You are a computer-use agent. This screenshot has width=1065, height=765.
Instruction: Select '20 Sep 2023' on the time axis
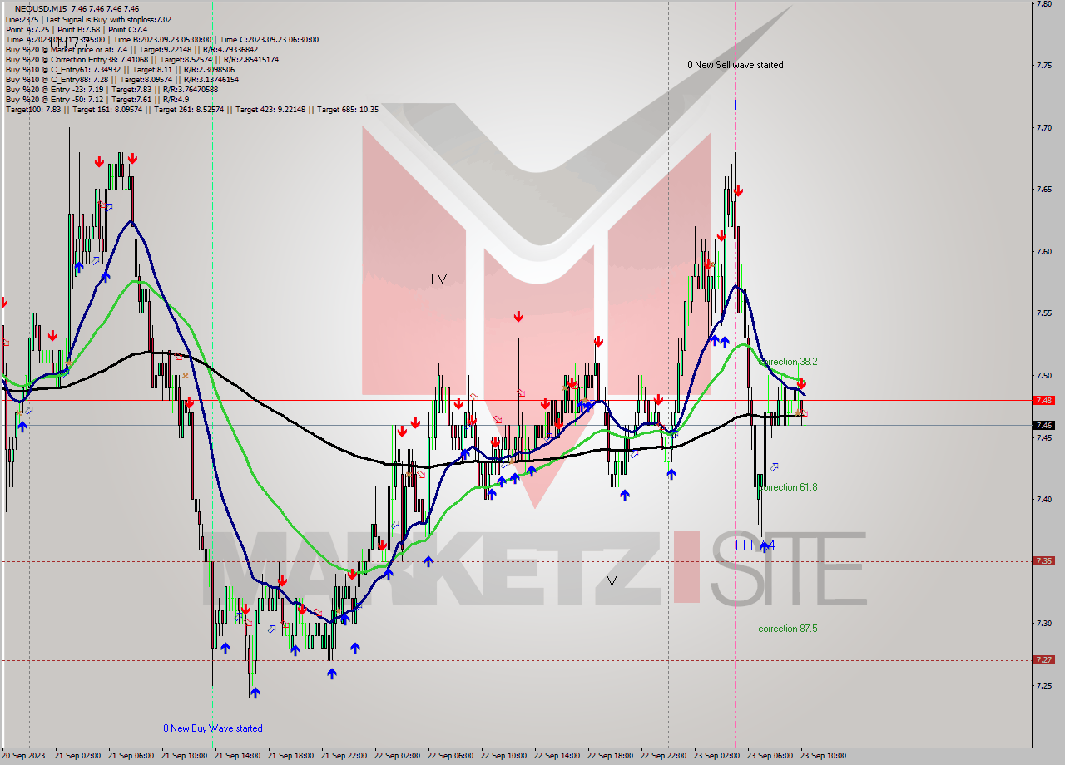point(24,756)
